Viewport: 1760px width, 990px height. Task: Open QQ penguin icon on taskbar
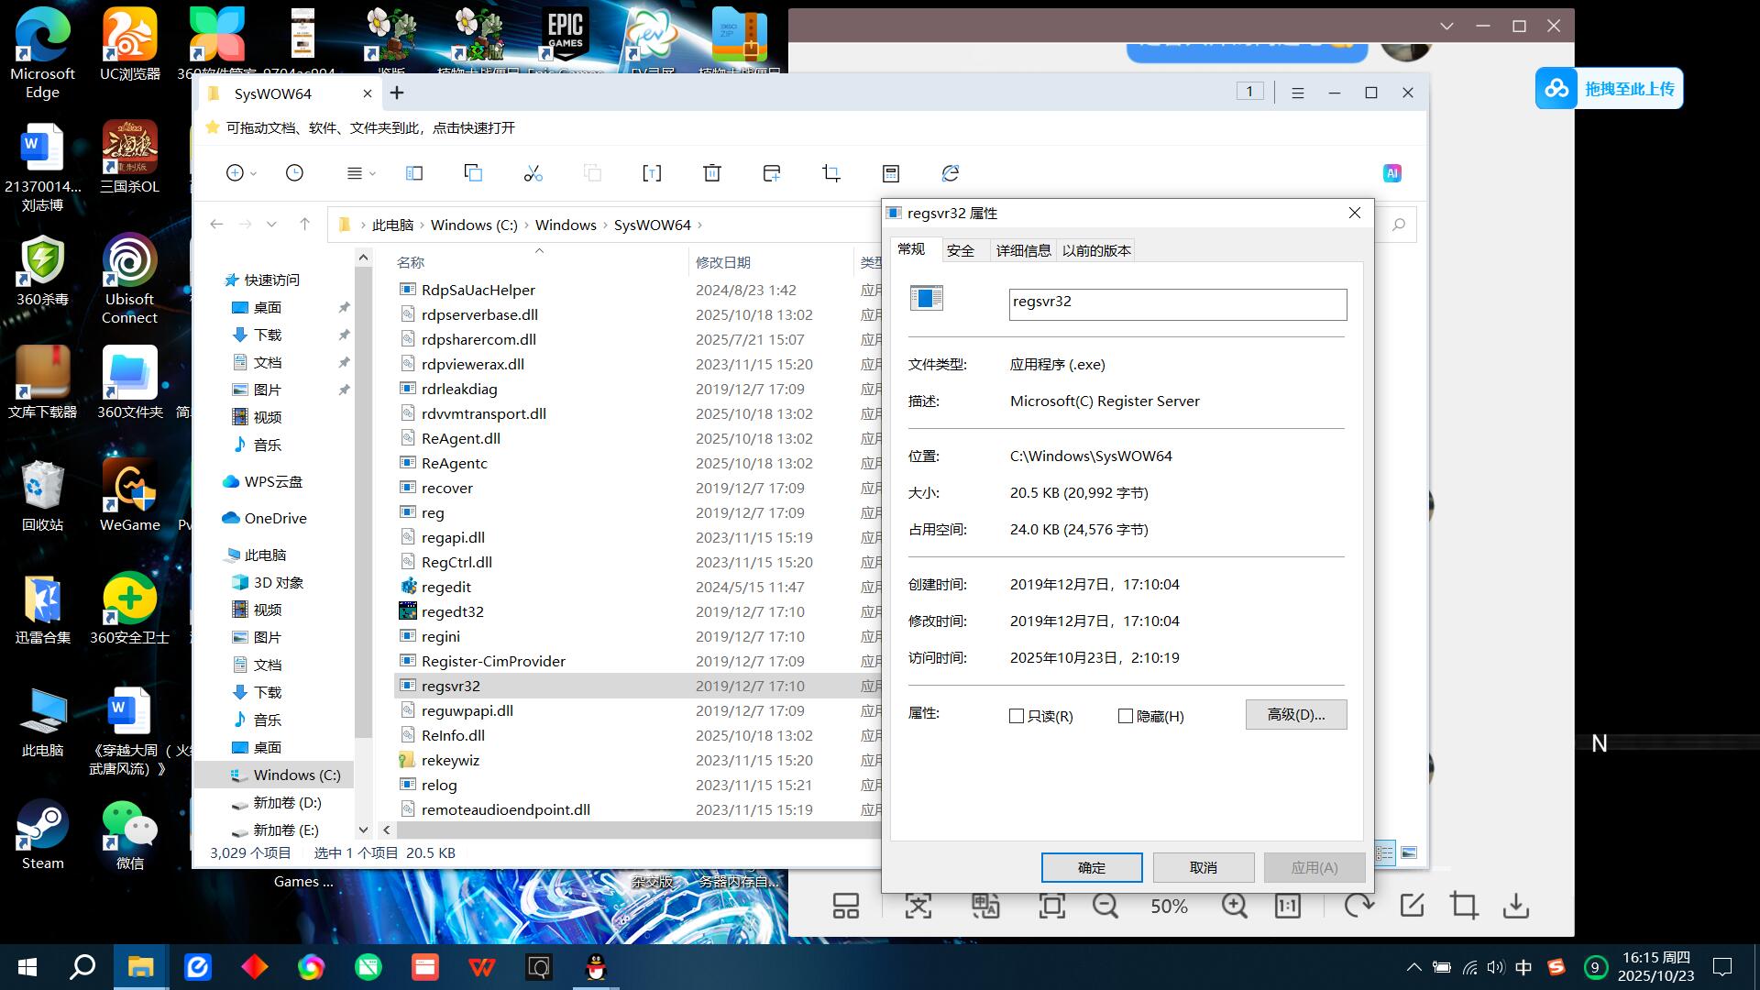pos(597,967)
